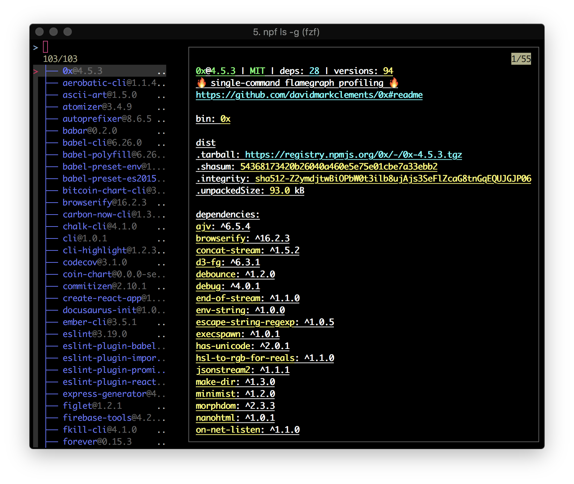Click the terminal title '5. npf ls -g (fzf)'
This screenshot has height=484, width=574.
pyautogui.click(x=286, y=32)
